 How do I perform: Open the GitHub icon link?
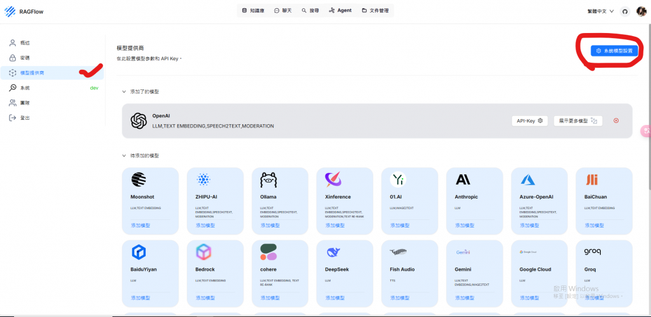pyautogui.click(x=625, y=11)
